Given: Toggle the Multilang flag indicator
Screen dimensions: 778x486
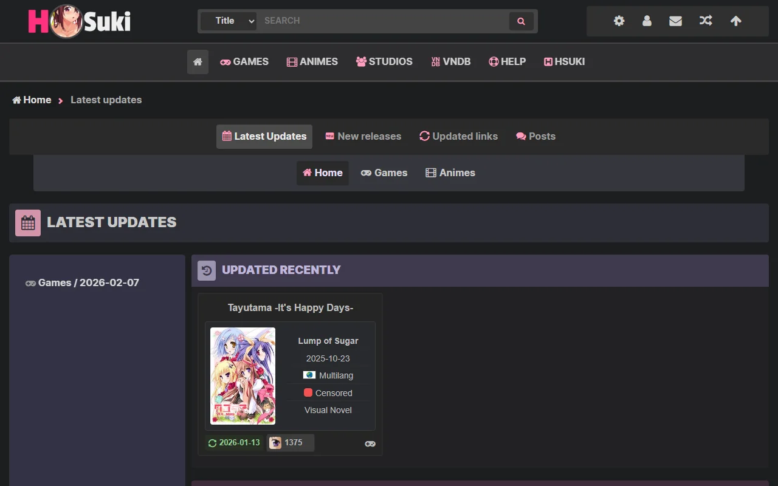Looking at the screenshot, I should tap(328, 375).
